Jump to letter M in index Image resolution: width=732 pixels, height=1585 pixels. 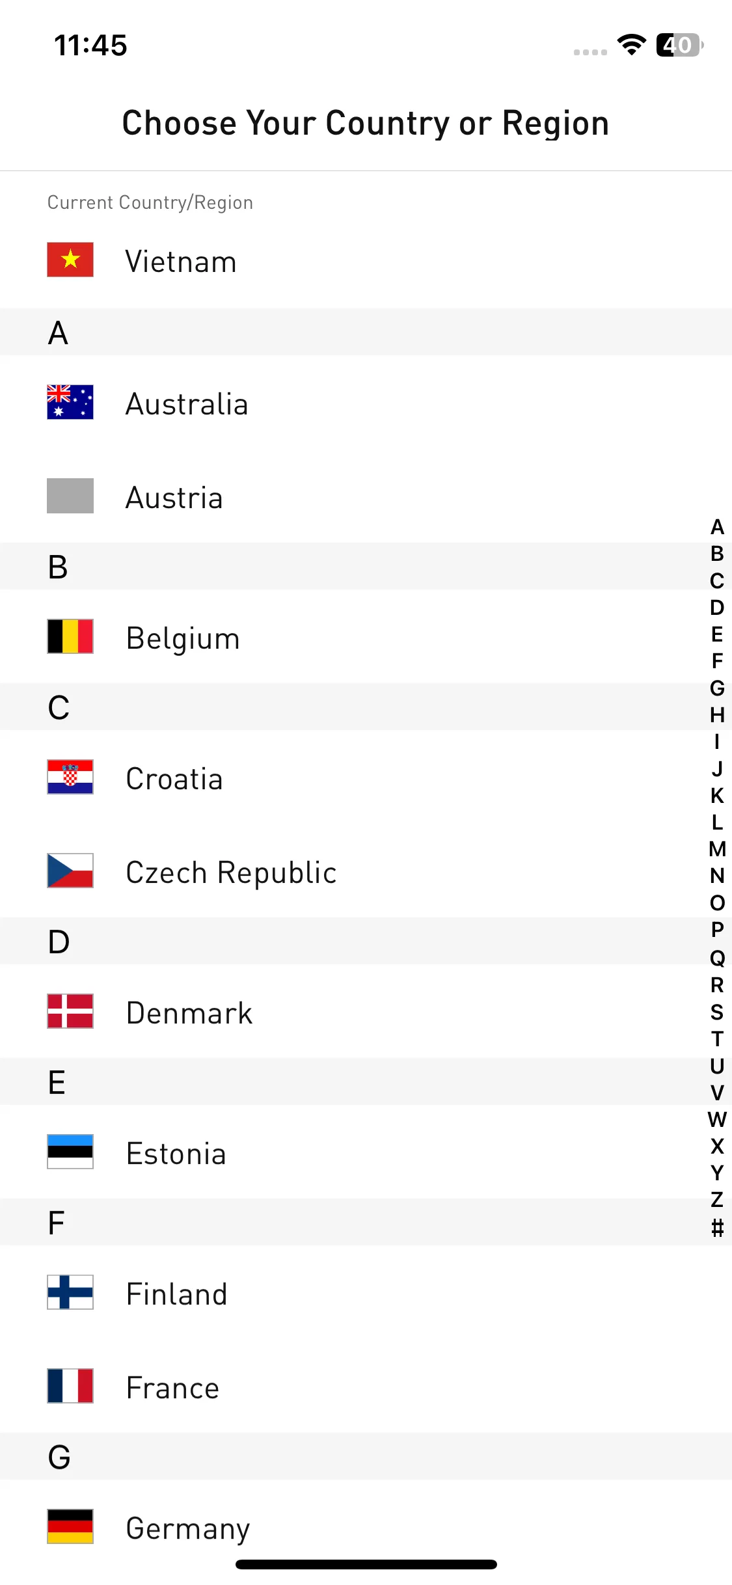click(717, 849)
